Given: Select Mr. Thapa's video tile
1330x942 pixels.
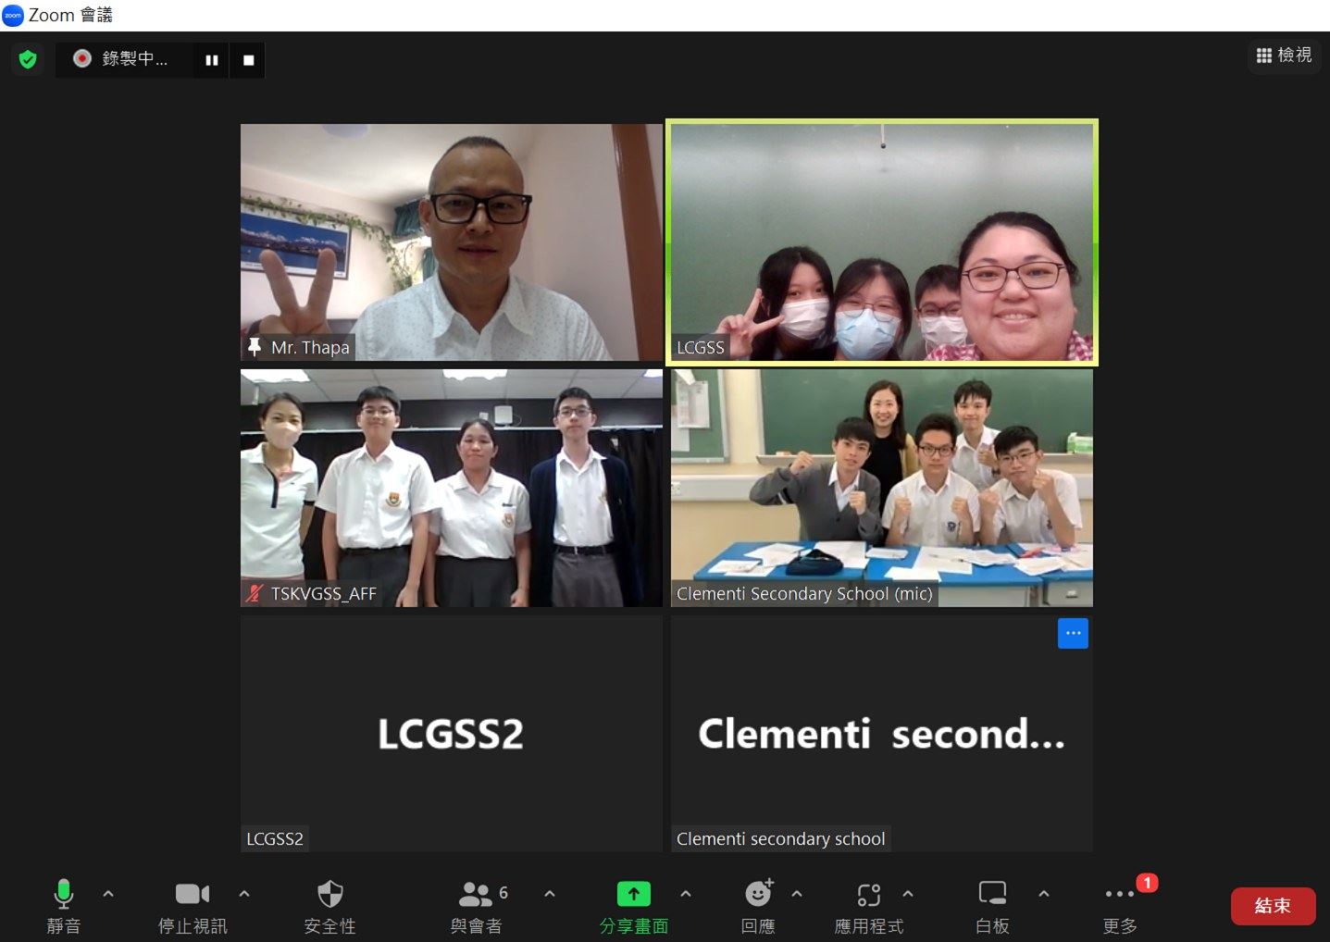Looking at the screenshot, I should tap(452, 242).
